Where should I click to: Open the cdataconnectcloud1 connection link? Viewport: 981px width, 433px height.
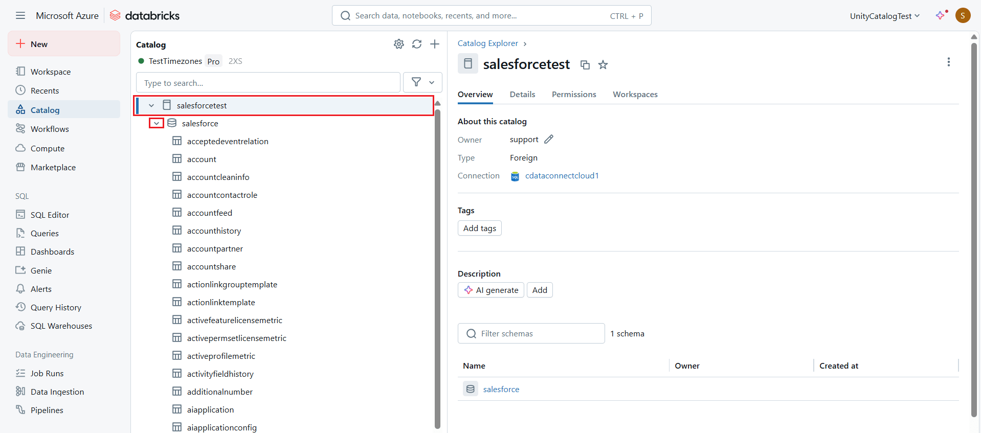click(562, 176)
